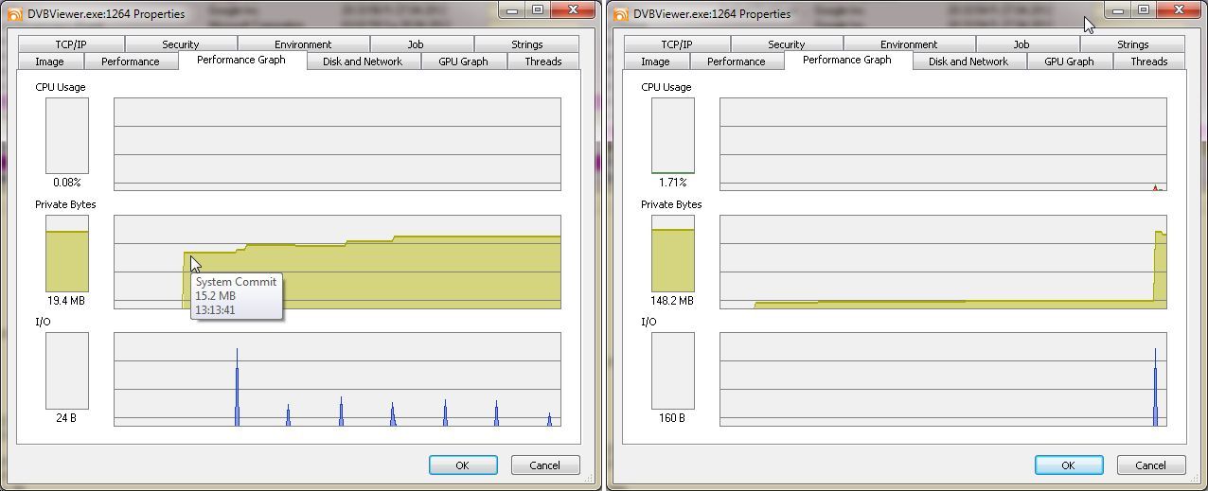Open Job tab in right Properties window

[x=1021, y=44]
